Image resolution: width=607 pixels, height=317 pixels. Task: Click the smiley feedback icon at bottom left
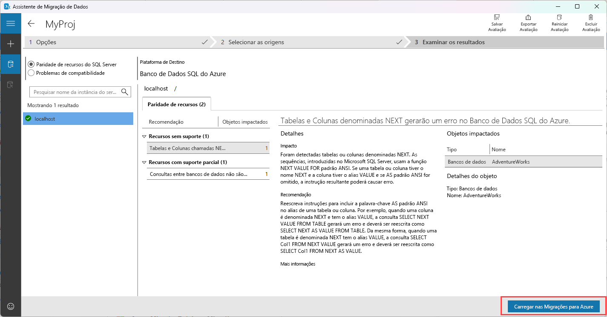tap(10, 306)
